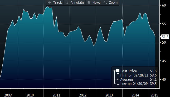The height and width of the screenshot is (97, 170).
Task: Click the Annotate pencil icon
Action: click(67, 3)
